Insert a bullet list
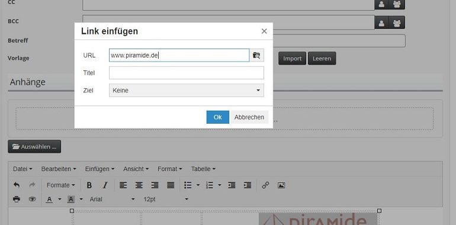The image size is (456, 225). 188,185
